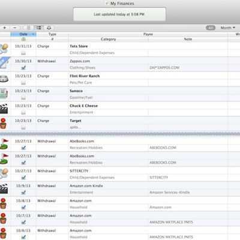Toggle cleared checkbox on 10/7/13 Amazon.com row
This screenshot has width=240, height=240.
23,222
